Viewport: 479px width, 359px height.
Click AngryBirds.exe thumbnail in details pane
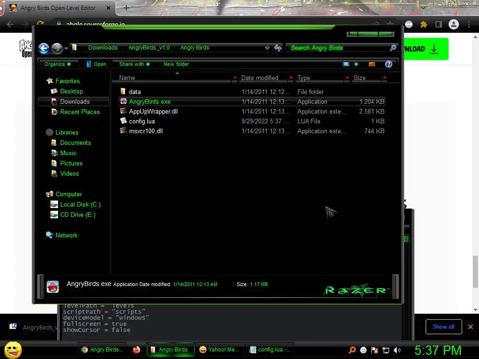(52, 287)
